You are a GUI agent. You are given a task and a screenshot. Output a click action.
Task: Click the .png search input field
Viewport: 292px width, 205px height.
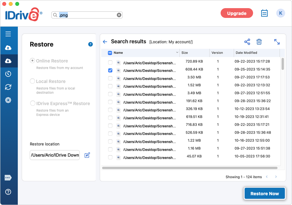tap(87, 15)
